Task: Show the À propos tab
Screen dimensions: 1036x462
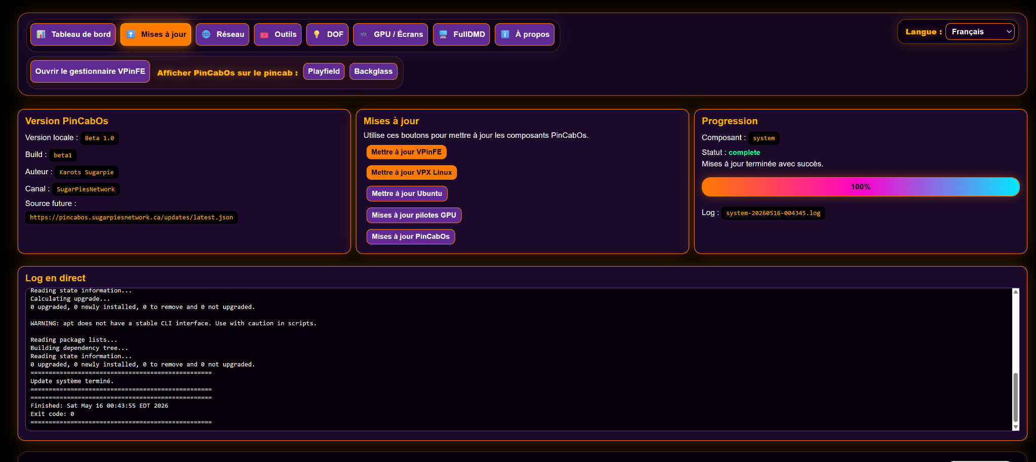Action: click(x=525, y=34)
